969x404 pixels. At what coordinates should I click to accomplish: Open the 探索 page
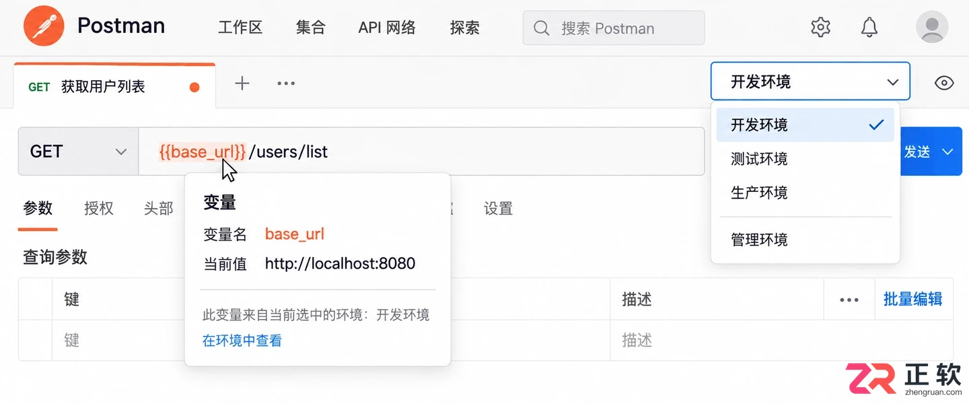click(465, 28)
